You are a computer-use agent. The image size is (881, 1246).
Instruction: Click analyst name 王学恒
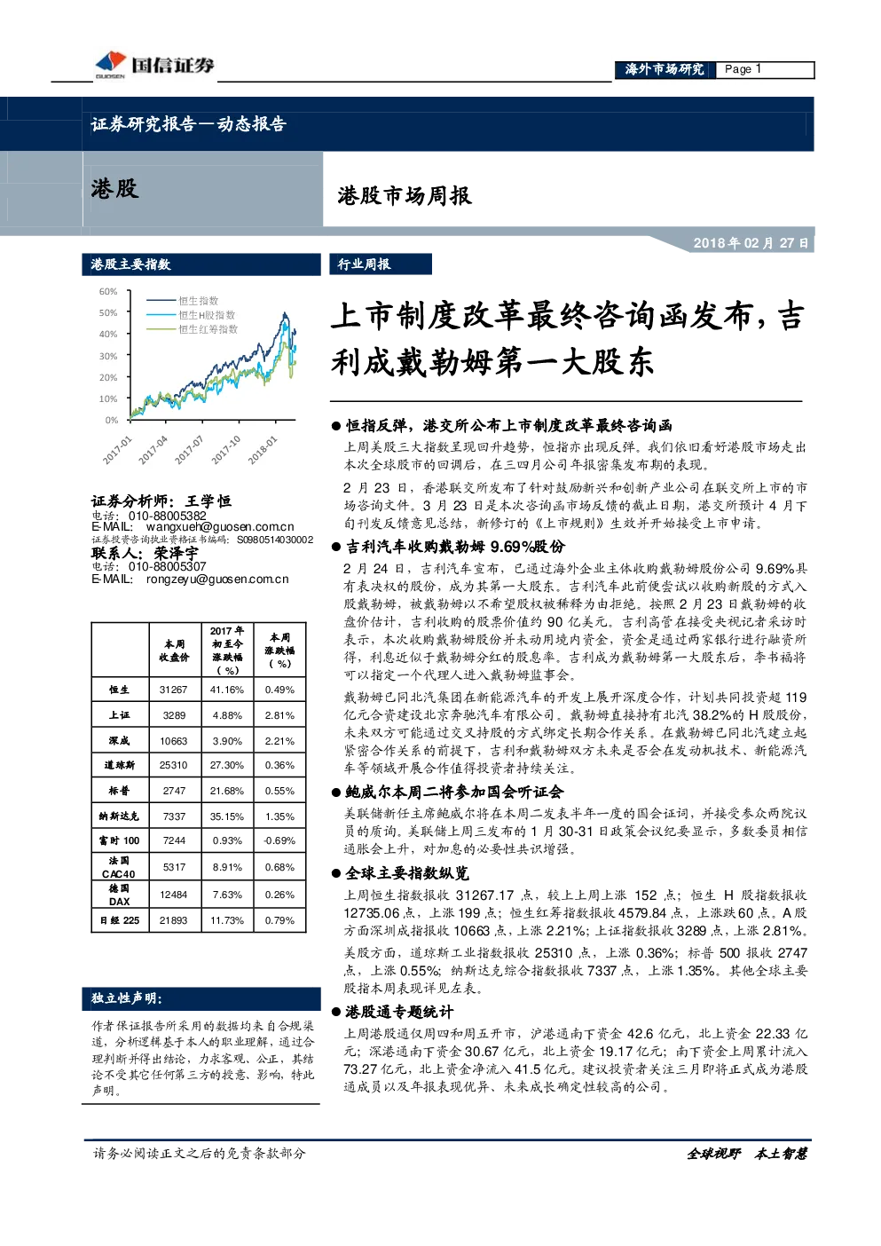click(x=208, y=501)
